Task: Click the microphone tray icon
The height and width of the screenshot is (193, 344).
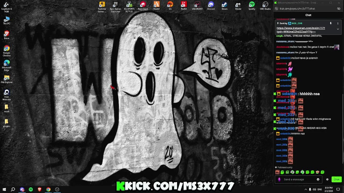Action: click(x=310, y=190)
